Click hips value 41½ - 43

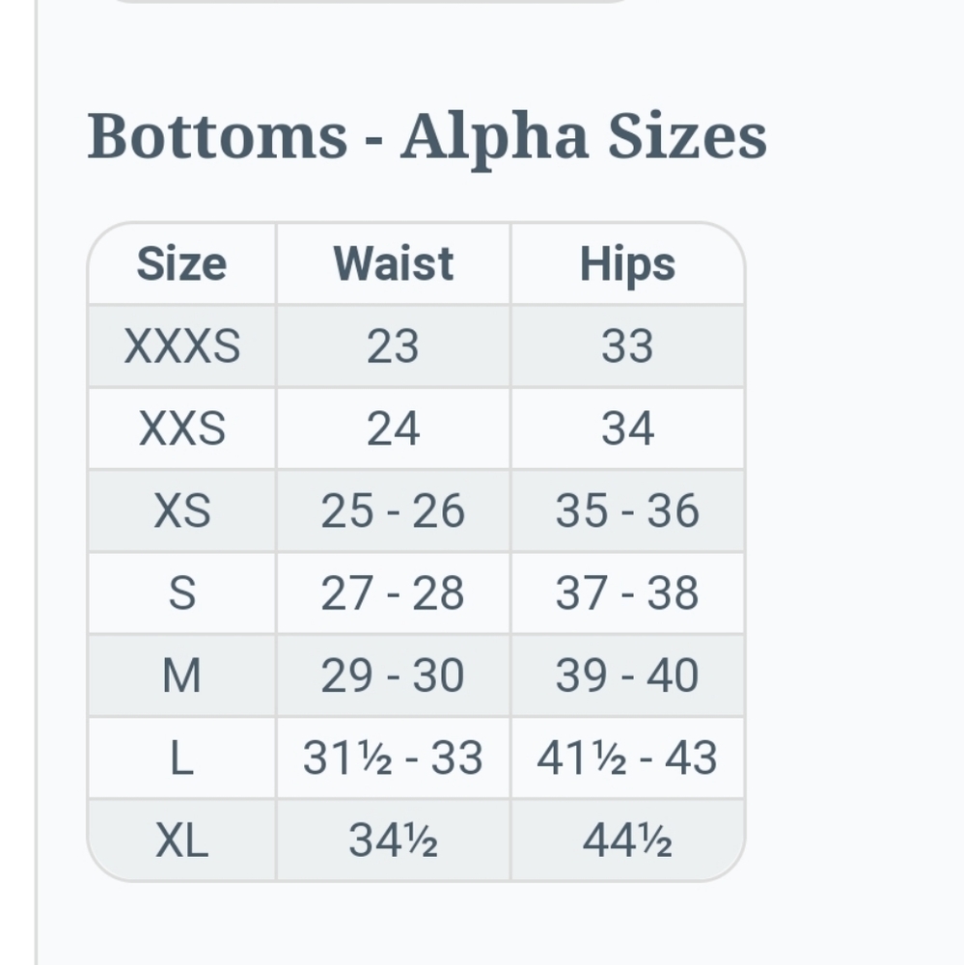coord(628,758)
